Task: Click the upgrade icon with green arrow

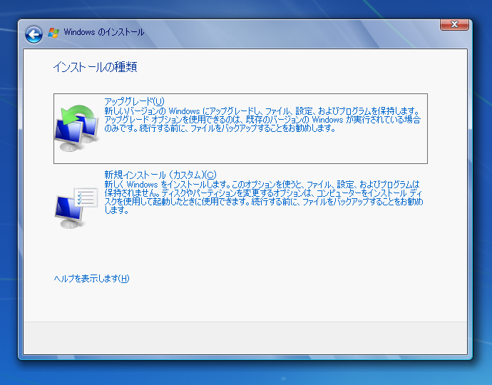Action: tap(77, 128)
